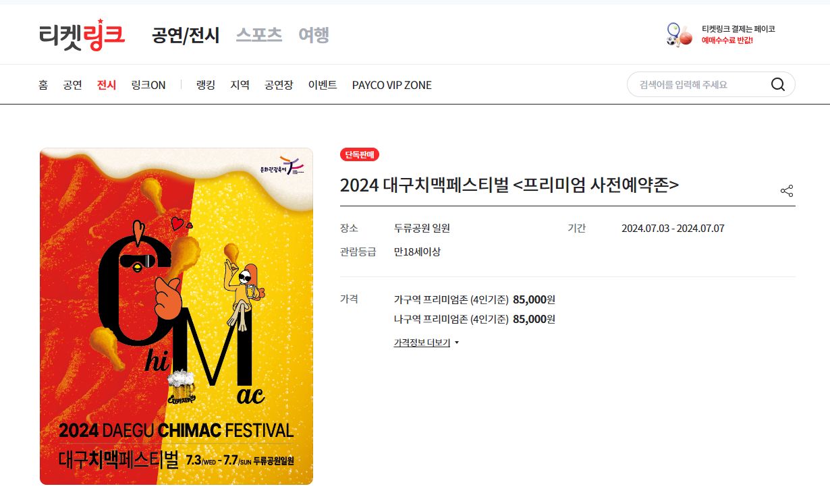Open the 공연장 menu item

[x=279, y=85]
